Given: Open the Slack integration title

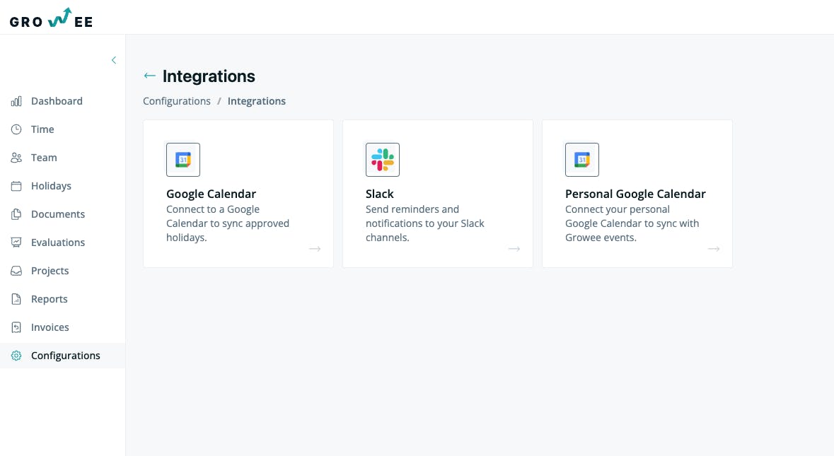Looking at the screenshot, I should pyautogui.click(x=380, y=194).
